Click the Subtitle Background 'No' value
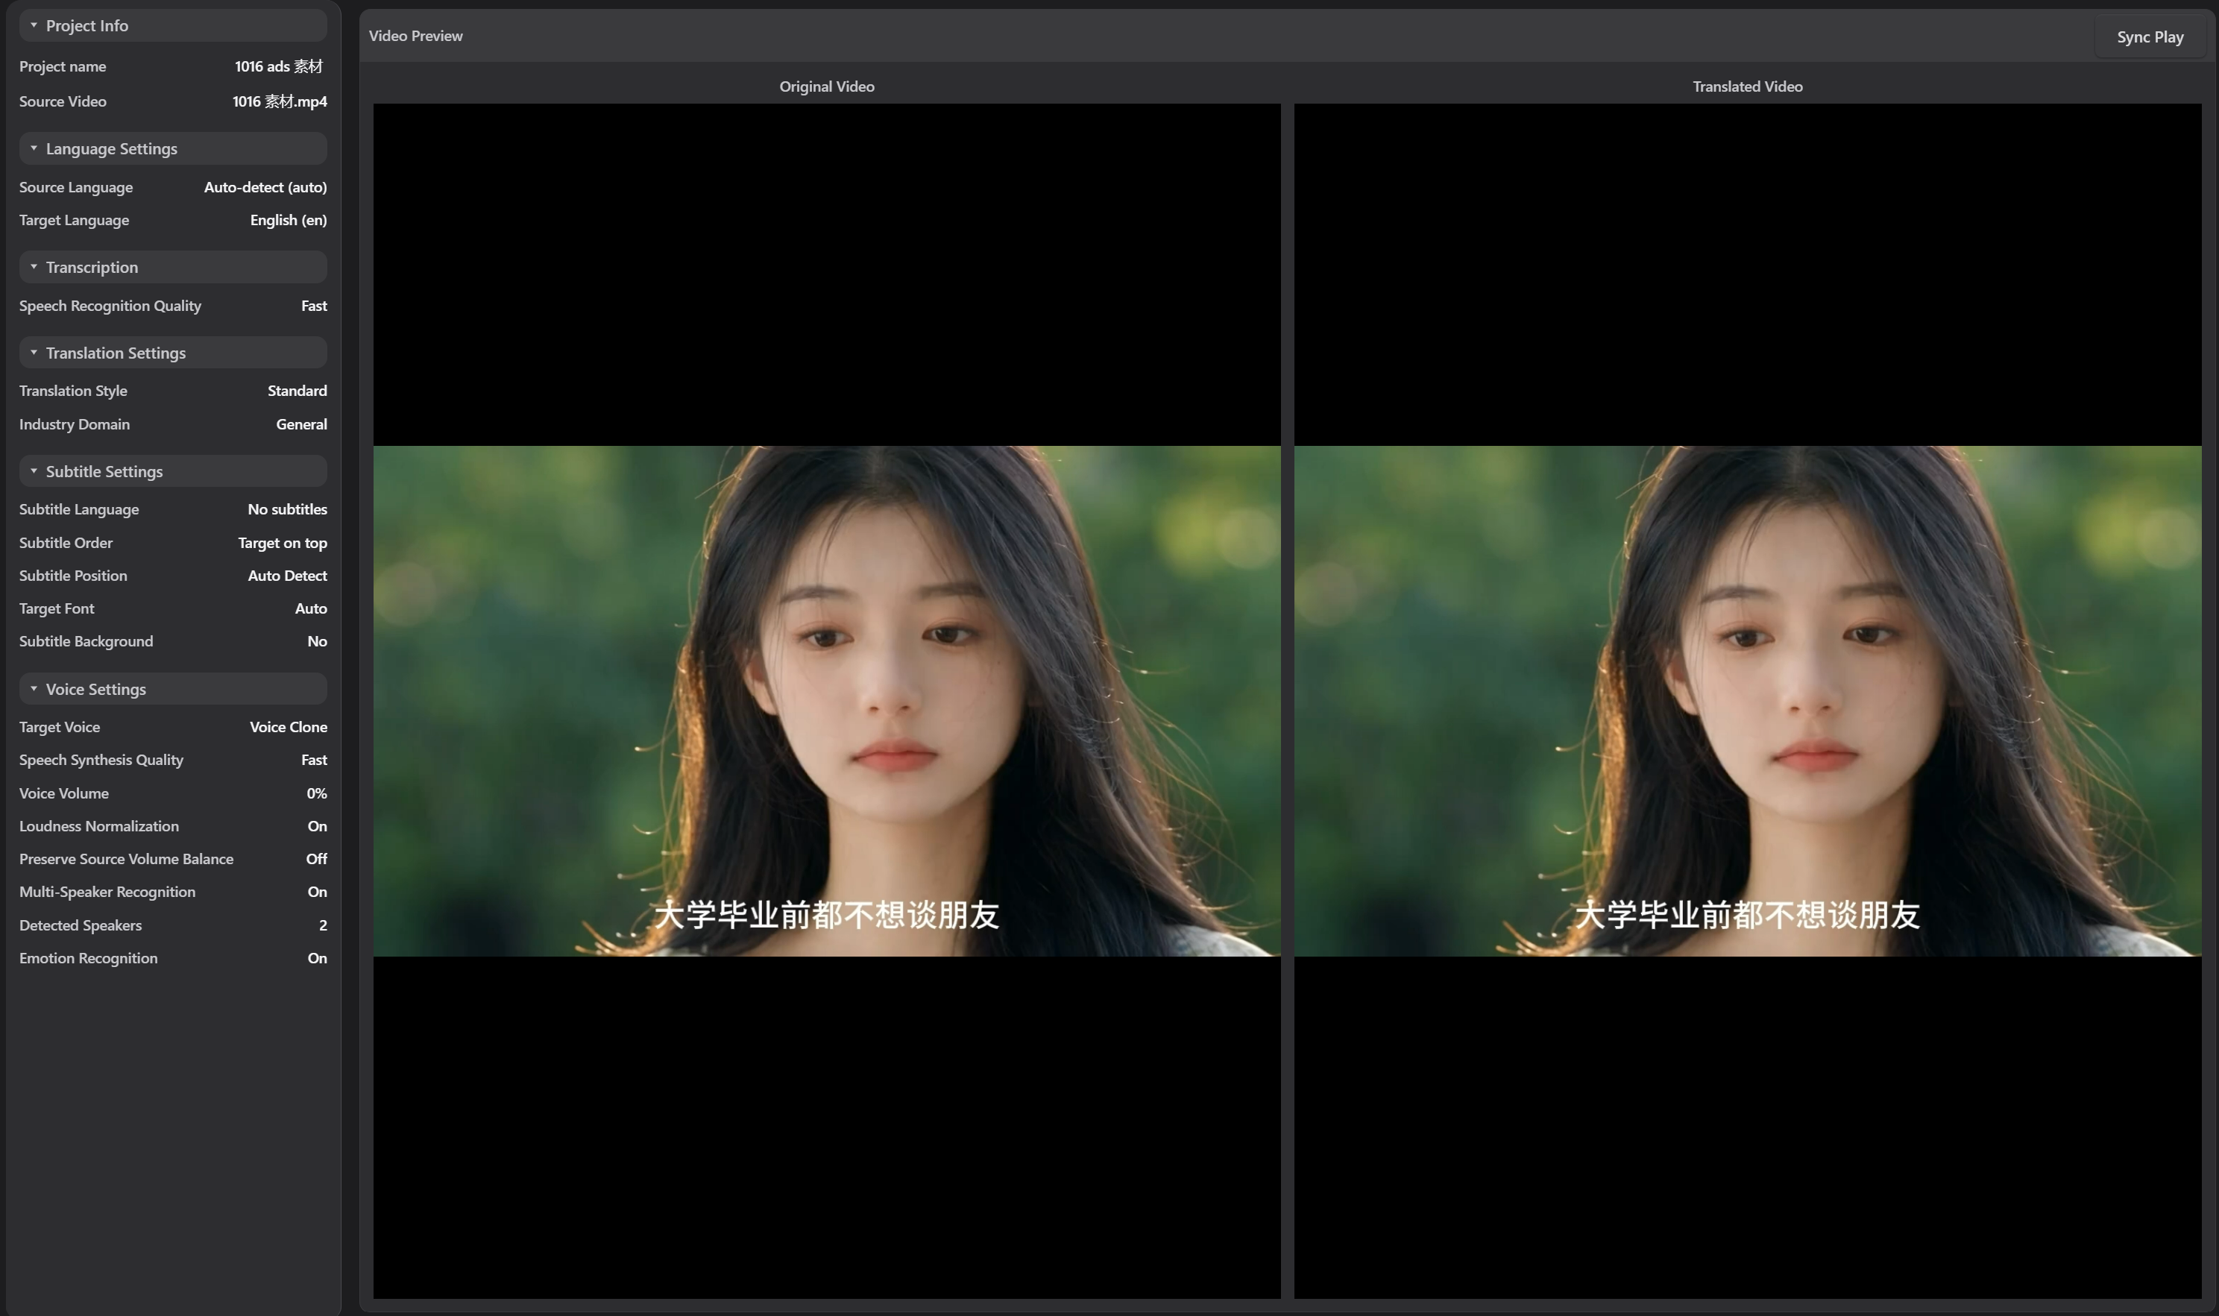Screen dimensions: 2219x1316 316,641
